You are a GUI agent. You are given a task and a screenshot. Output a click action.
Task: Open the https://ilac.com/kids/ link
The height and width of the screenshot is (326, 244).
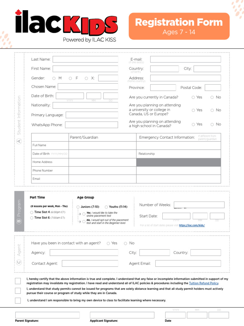192,225
